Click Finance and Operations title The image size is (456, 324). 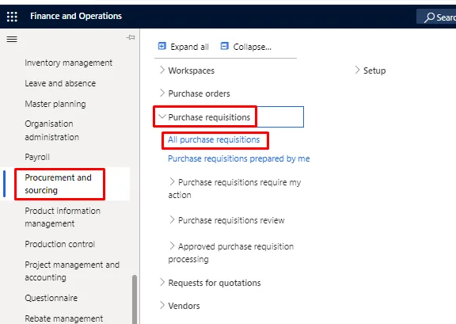click(x=76, y=16)
